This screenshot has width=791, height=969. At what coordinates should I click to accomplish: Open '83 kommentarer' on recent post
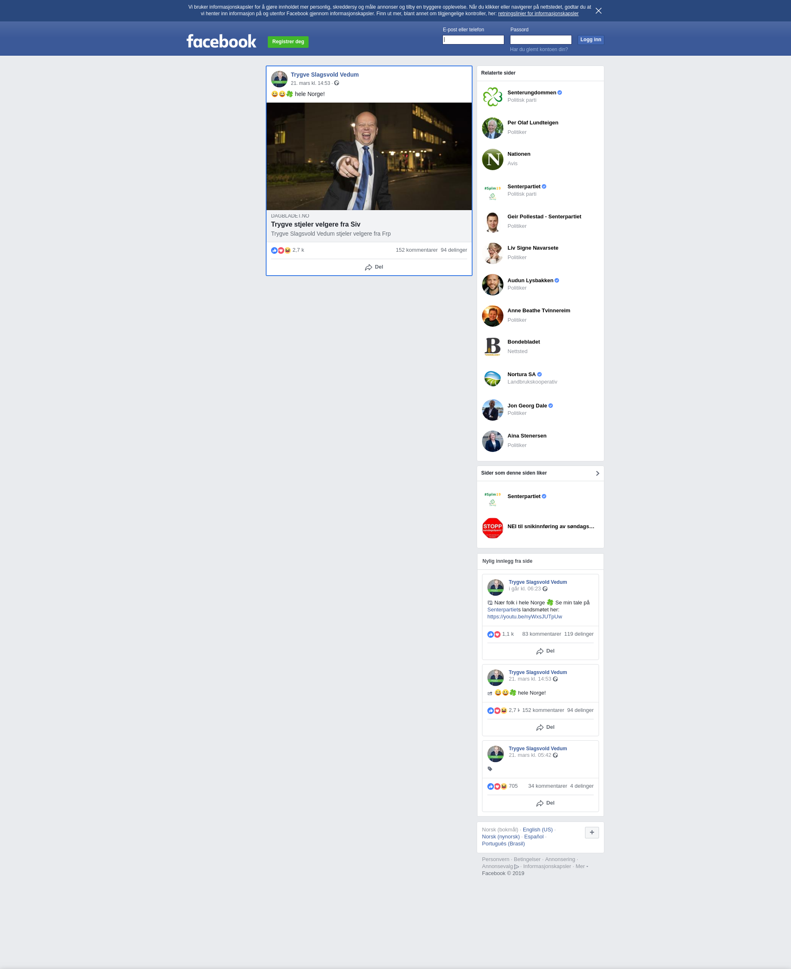pos(542,634)
